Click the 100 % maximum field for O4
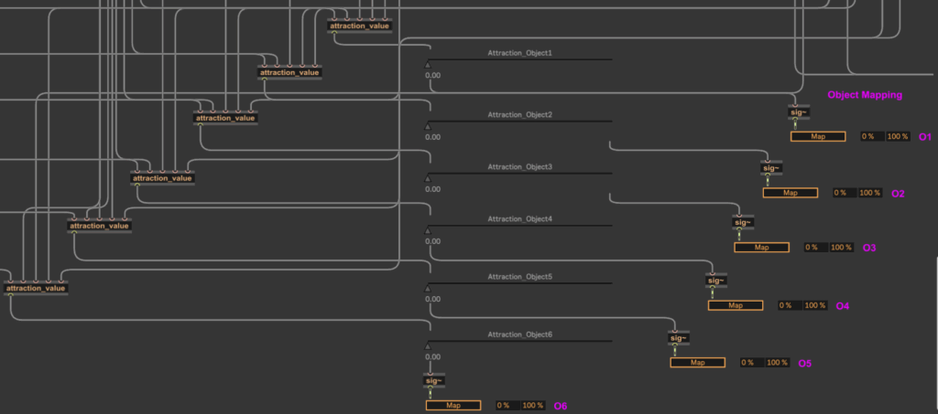 (815, 305)
